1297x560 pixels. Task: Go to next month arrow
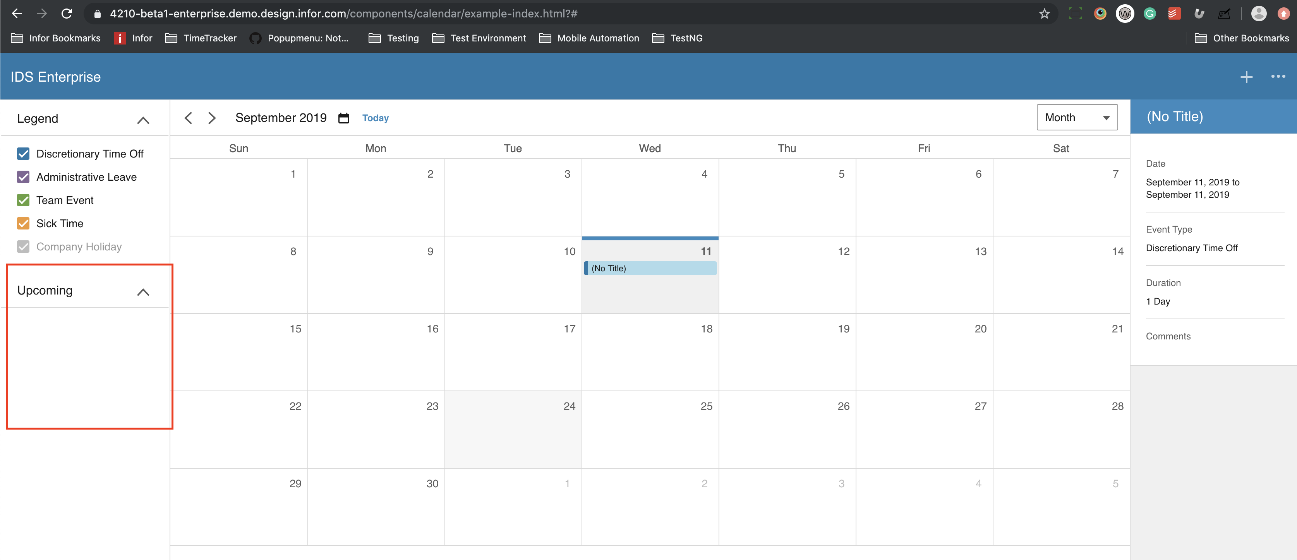[x=212, y=118]
